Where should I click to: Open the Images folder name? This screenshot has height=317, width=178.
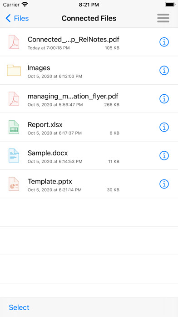[39, 68]
